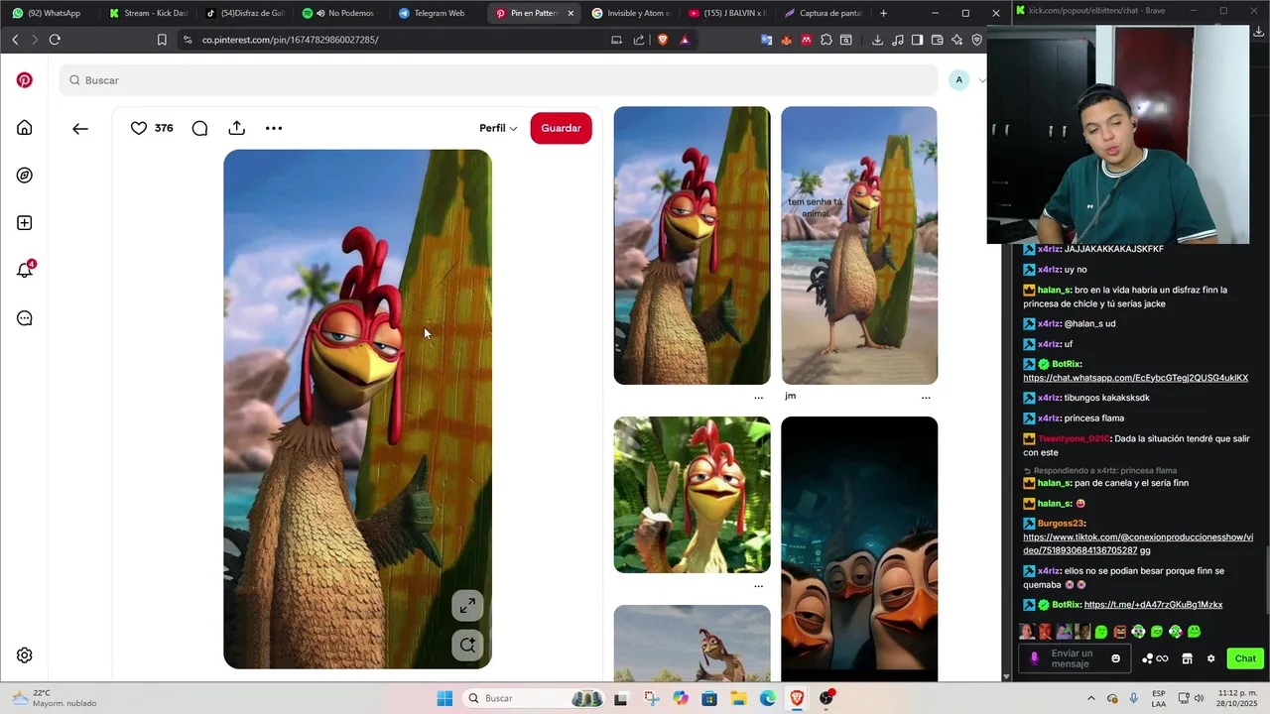Open the TikTok link posted by Burgoss23
Screen dimensions: 1270x714
(1138, 543)
